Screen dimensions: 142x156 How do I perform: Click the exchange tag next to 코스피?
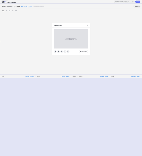pyautogui.click(x=9, y=7)
